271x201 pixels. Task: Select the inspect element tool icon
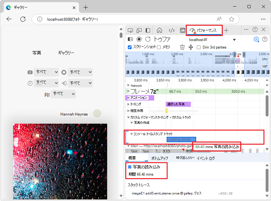pyautogui.click(x=130, y=30)
